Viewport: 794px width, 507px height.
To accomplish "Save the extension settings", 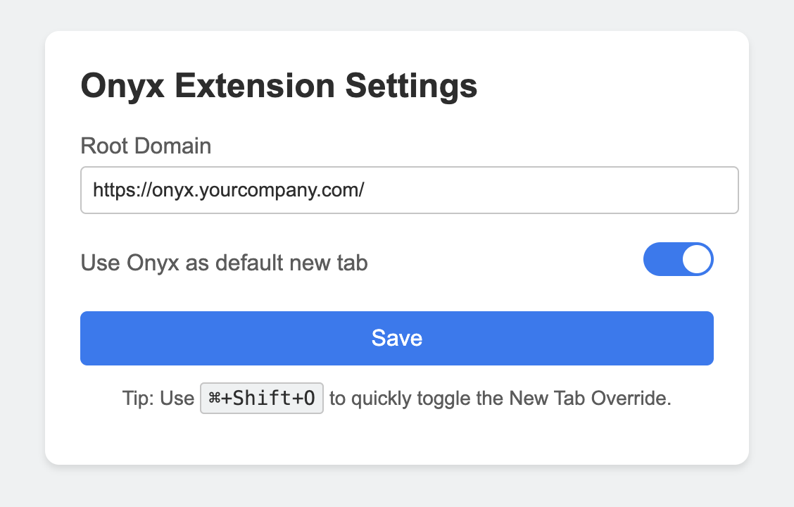I will (x=397, y=338).
